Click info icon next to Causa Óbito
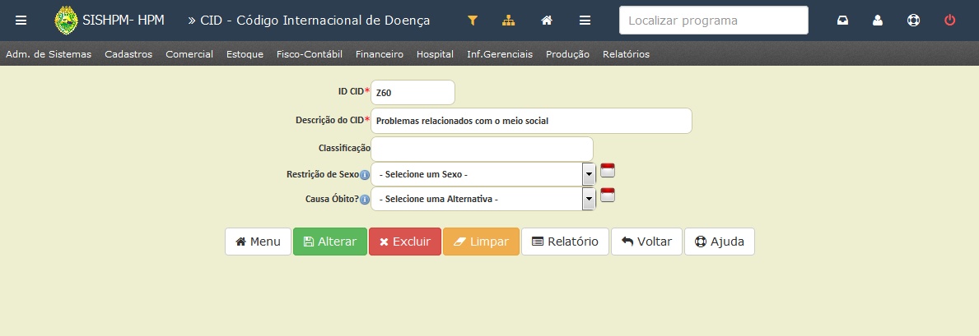This screenshot has width=979, height=336. [365, 200]
